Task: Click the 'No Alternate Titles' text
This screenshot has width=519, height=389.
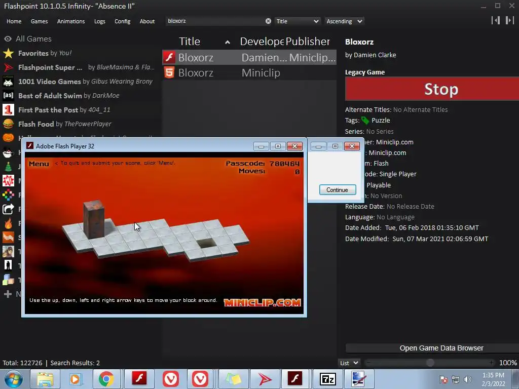Action: click(420, 109)
